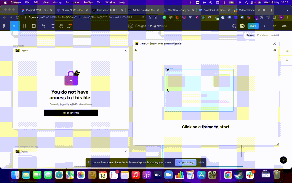Click the blue Share button

pyautogui.click(x=253, y=26)
